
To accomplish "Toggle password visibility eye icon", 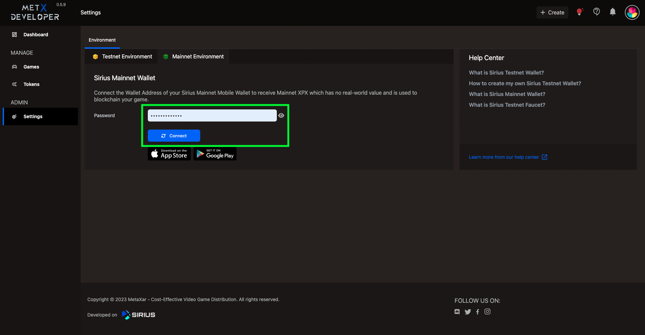I will pos(281,115).
